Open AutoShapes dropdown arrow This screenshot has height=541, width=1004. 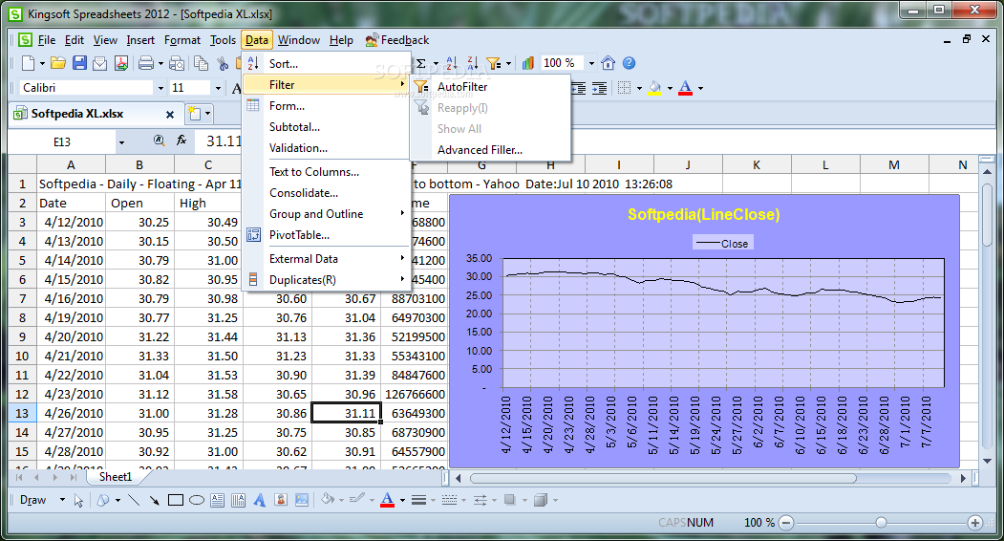[117, 501]
